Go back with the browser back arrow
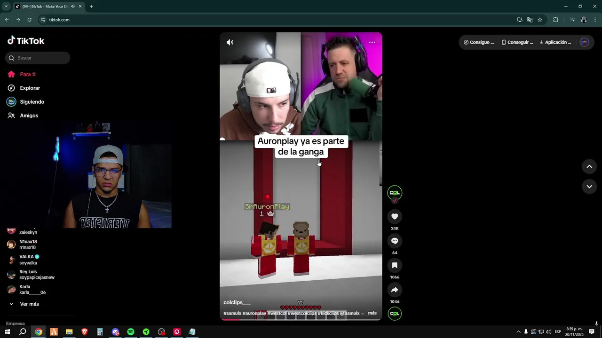The height and width of the screenshot is (338, 602). click(7, 20)
